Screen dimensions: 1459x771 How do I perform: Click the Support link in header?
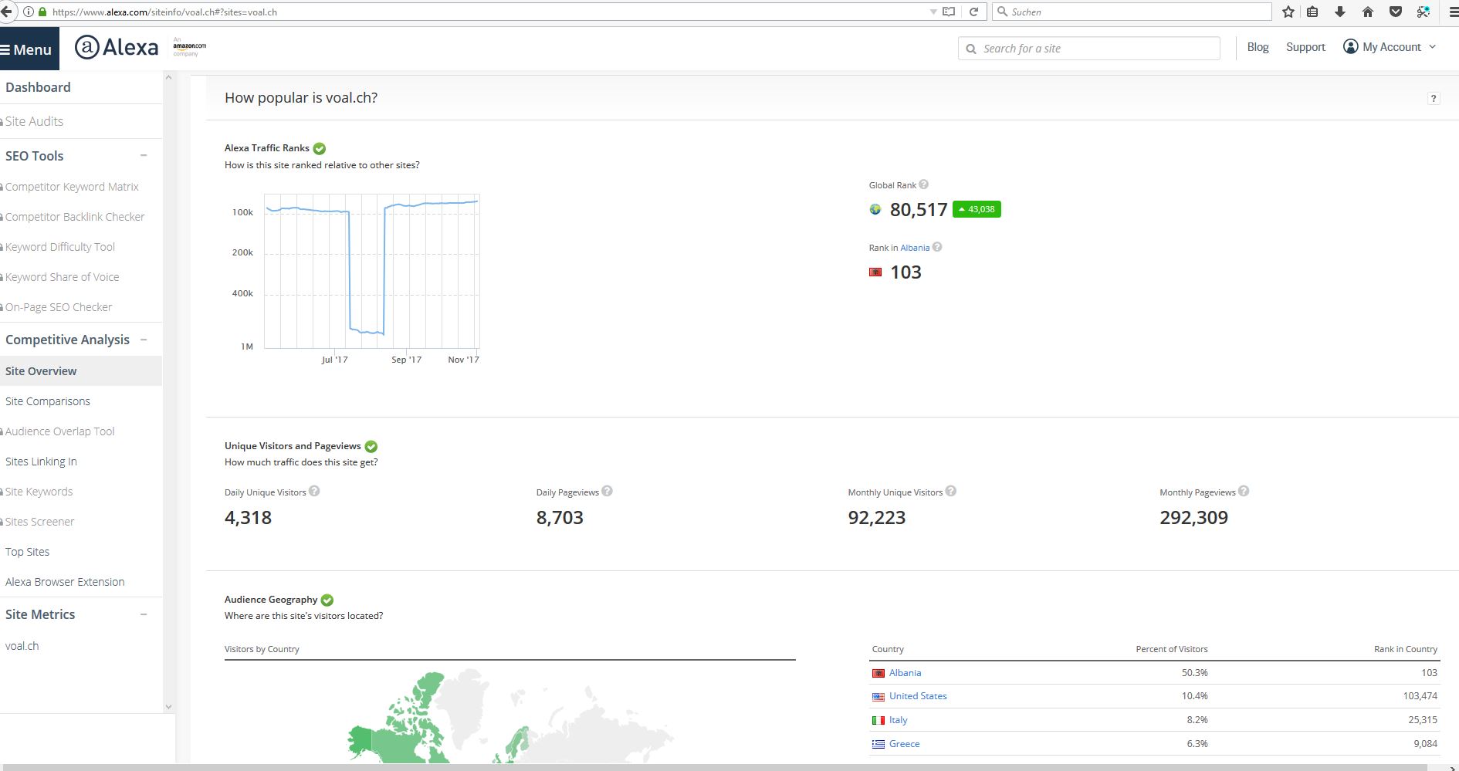pyautogui.click(x=1305, y=47)
